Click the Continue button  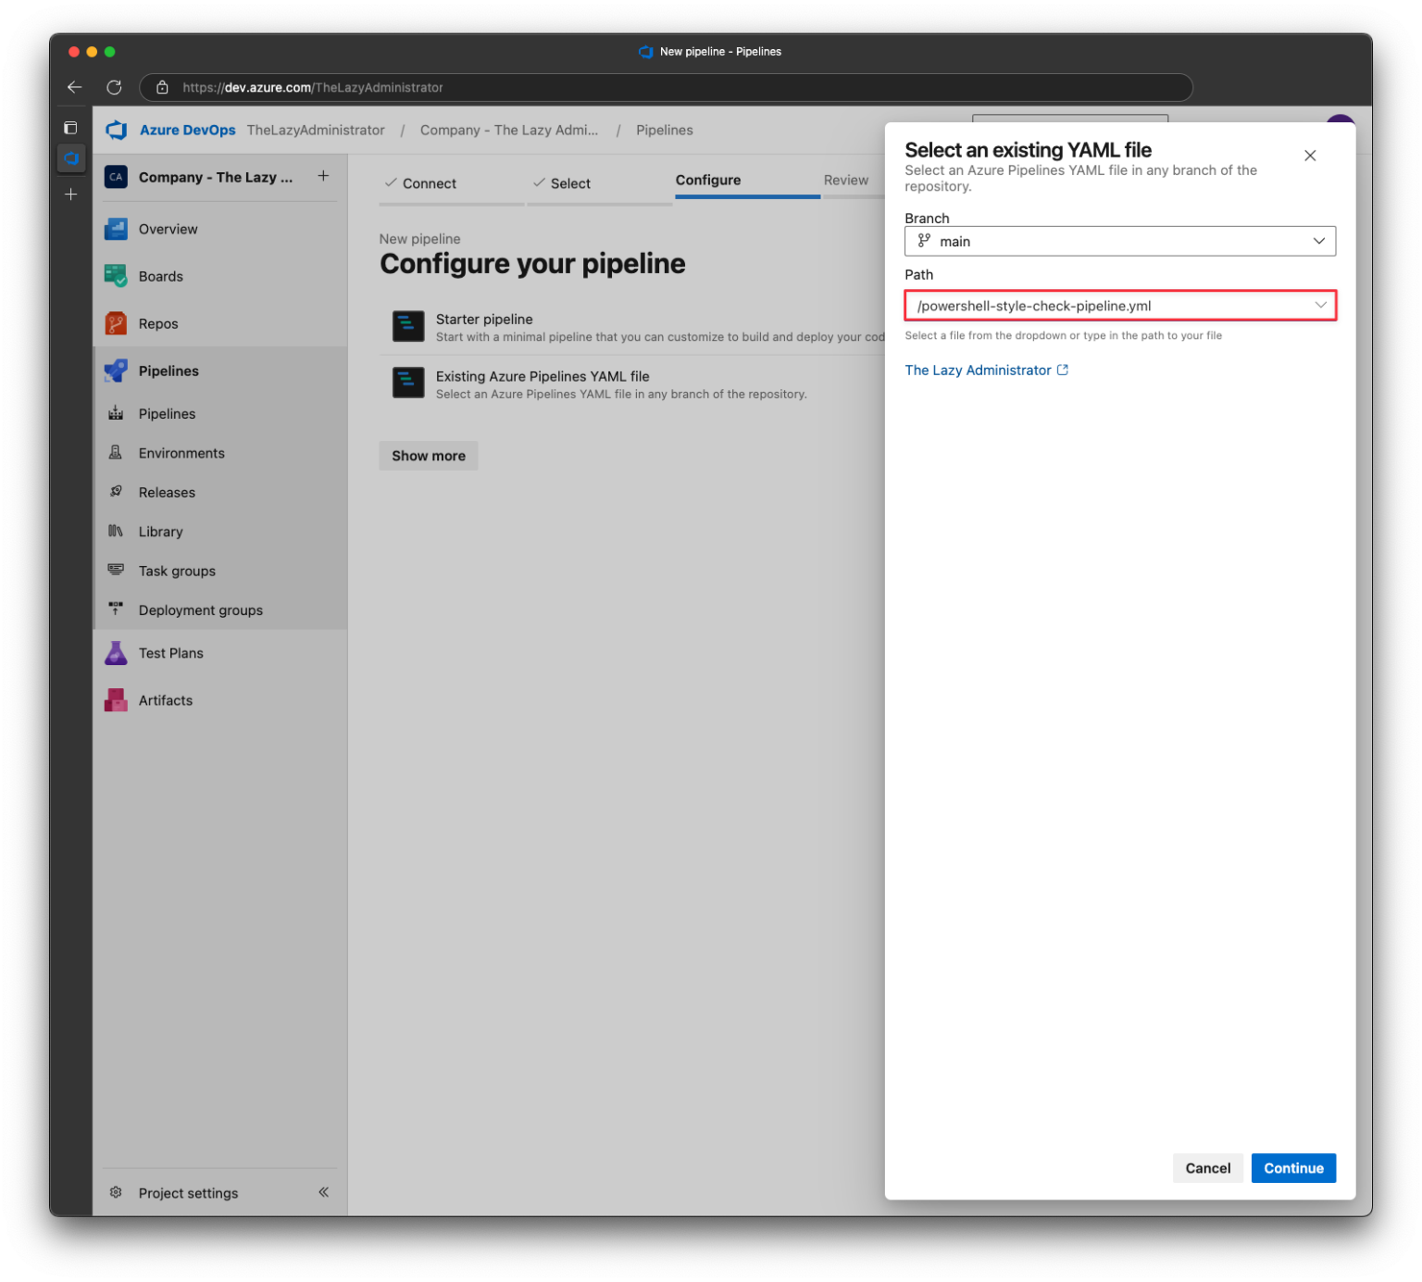1293,1168
